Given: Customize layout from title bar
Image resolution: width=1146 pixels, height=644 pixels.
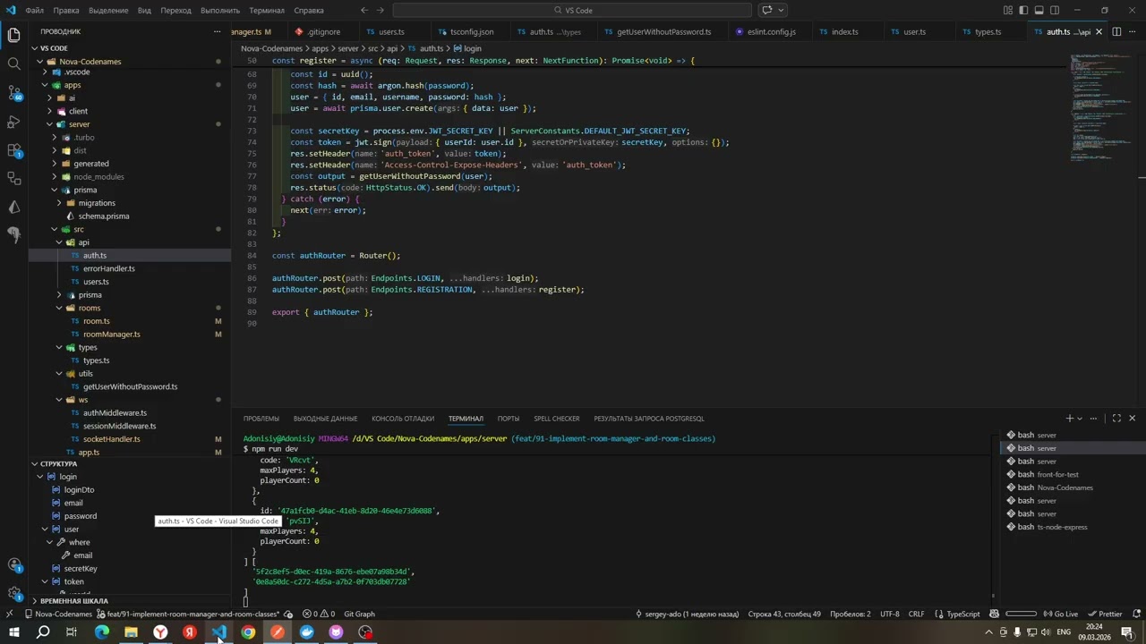Looking at the screenshot, I should [x=1009, y=10].
